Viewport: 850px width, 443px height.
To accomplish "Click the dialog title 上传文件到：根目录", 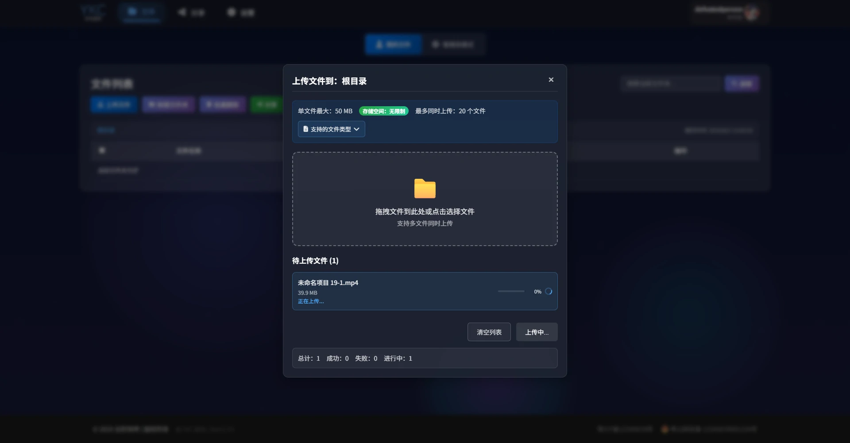I will coord(329,81).
